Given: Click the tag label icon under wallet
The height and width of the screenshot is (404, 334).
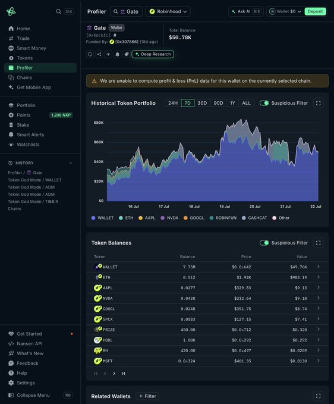Looking at the screenshot, I should [x=127, y=54].
